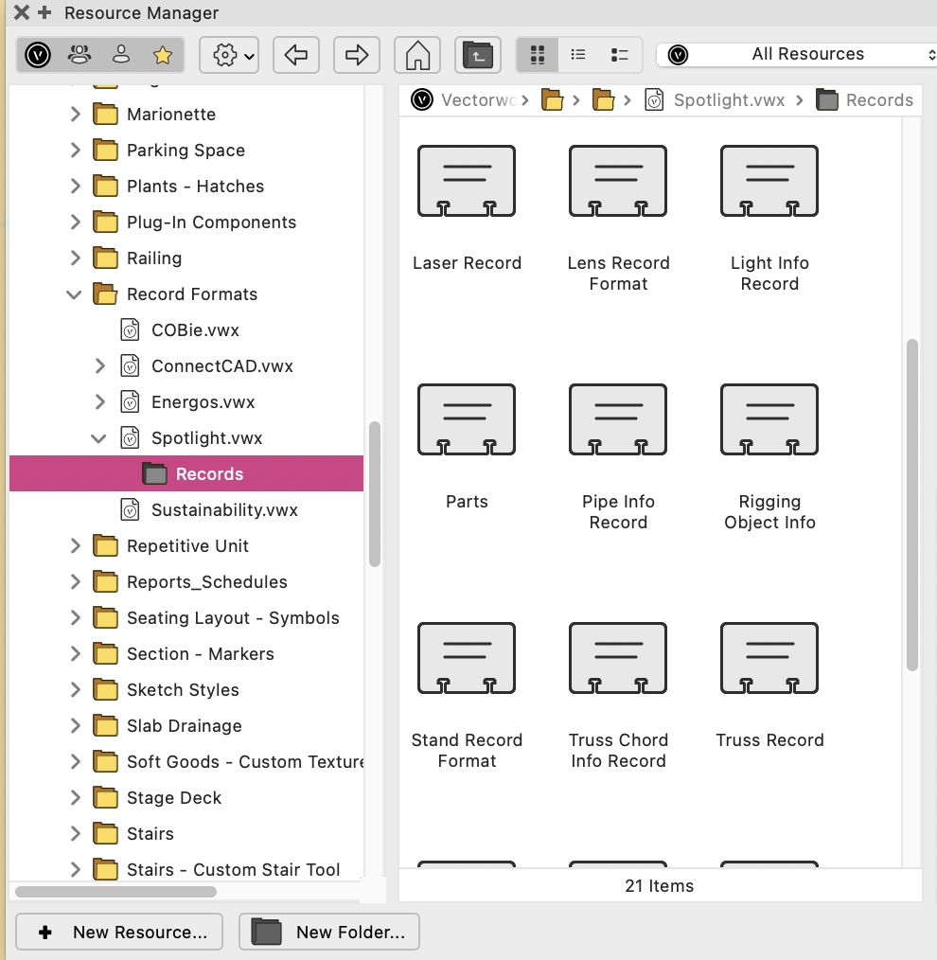Viewport: 937px width, 960px height.
Task: Go to the Home location
Action: tap(417, 55)
